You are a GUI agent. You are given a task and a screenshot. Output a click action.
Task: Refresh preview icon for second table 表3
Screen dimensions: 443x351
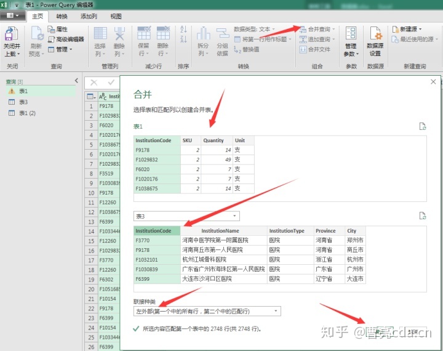tap(423, 216)
